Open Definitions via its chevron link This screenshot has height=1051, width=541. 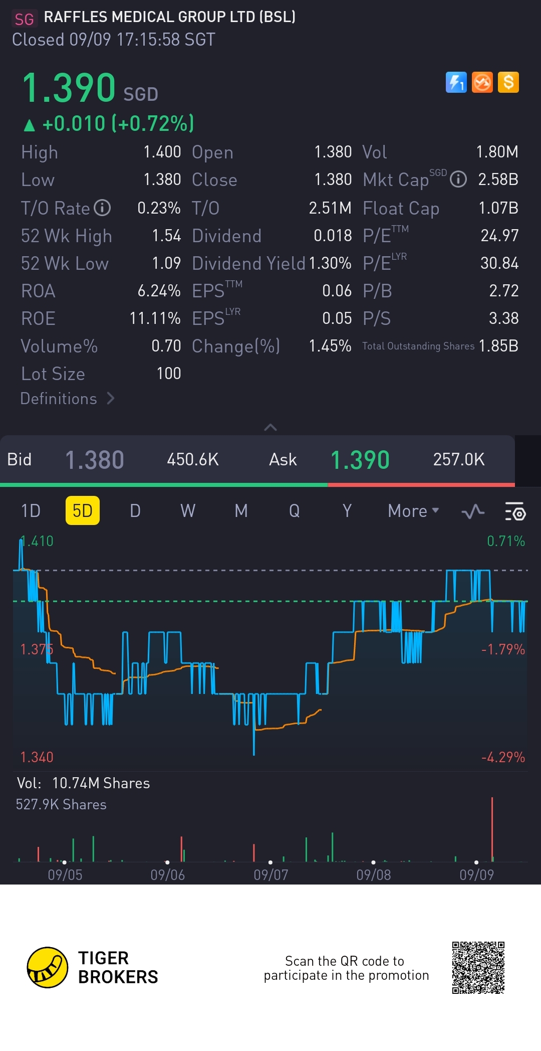click(x=68, y=399)
